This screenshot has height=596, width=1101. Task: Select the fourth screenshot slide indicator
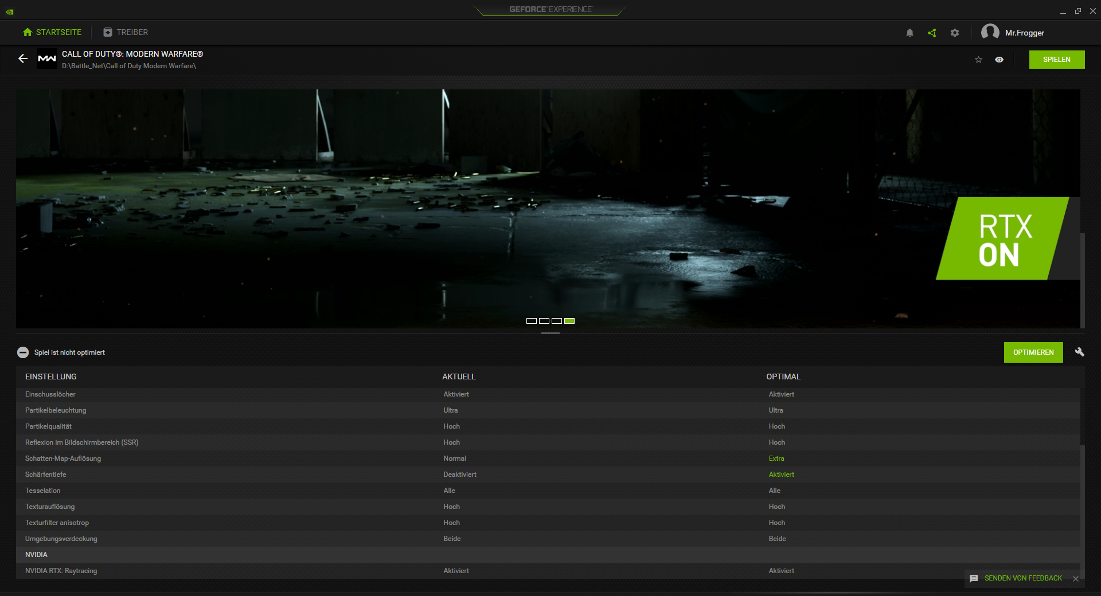click(569, 321)
